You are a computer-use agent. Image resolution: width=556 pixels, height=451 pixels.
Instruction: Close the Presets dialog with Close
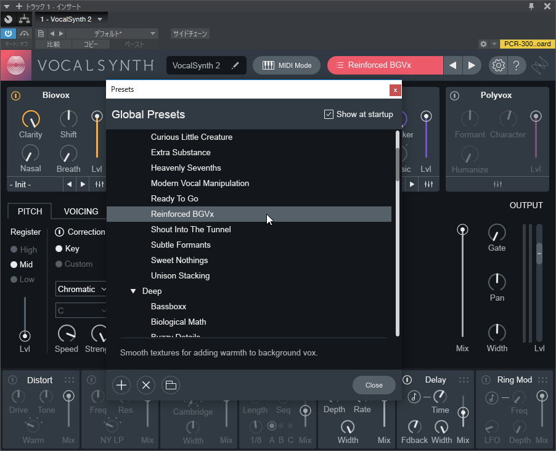point(374,385)
